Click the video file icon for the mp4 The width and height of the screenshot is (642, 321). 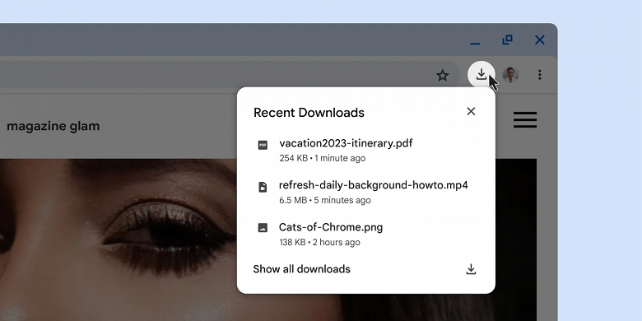point(263,187)
